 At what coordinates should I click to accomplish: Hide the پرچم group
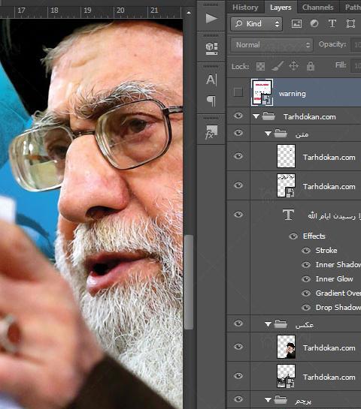238,399
